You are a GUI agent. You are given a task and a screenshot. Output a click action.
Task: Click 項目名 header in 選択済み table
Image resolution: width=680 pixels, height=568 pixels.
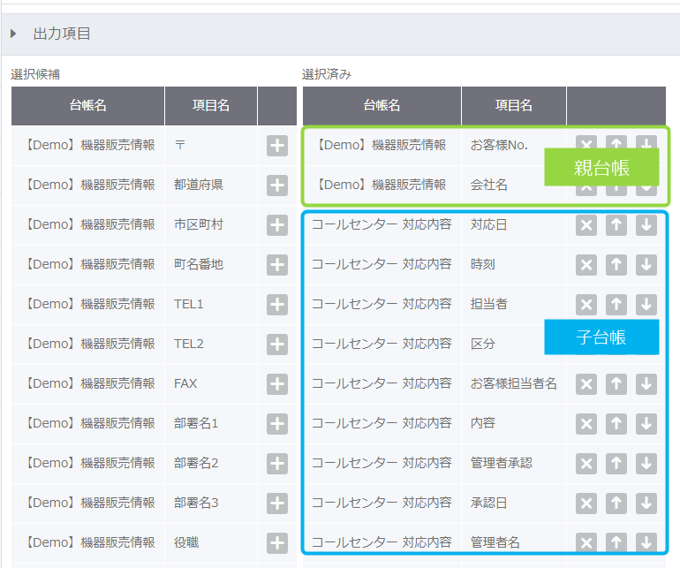pyautogui.click(x=513, y=105)
